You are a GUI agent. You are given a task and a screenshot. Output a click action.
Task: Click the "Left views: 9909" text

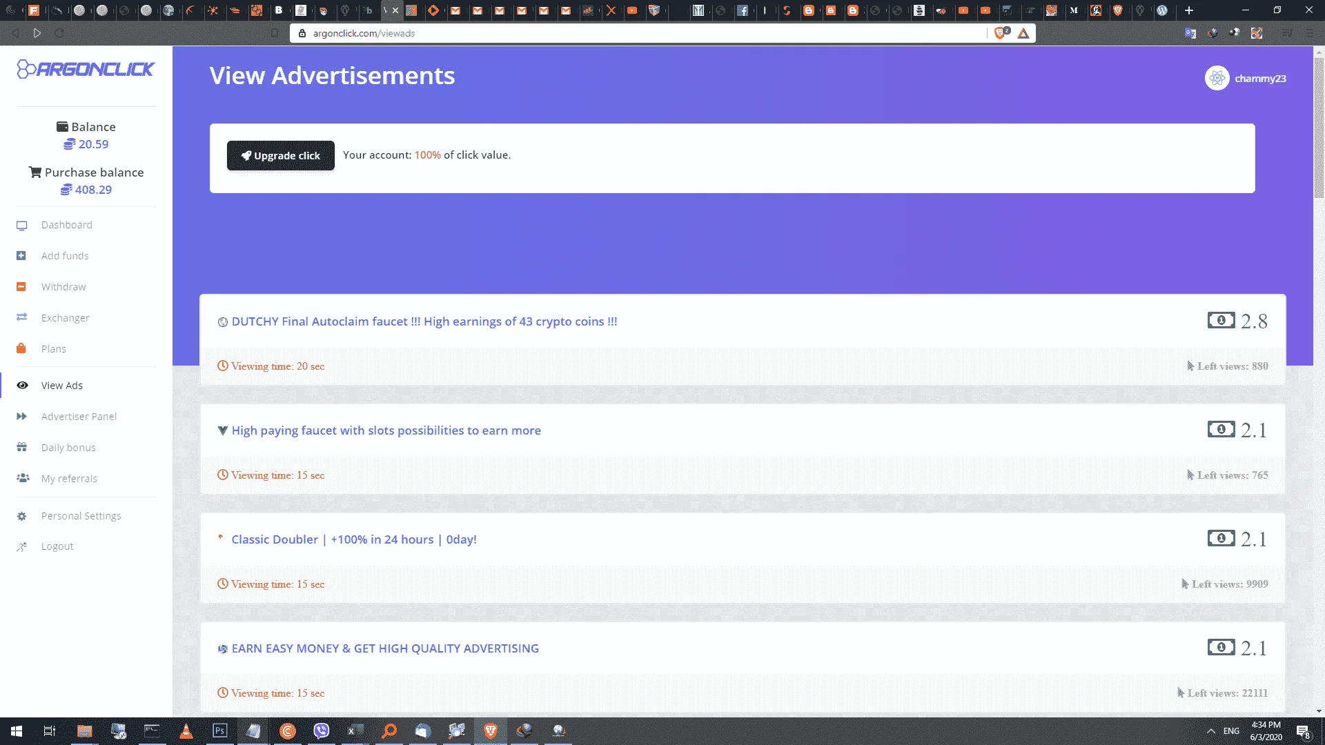(x=1230, y=584)
